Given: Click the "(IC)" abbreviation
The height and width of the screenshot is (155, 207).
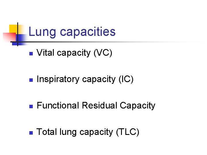Looking at the screenshot, I should click(x=126, y=79).
